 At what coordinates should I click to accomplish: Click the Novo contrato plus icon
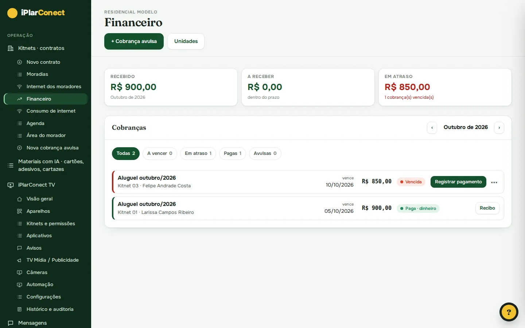click(x=20, y=62)
